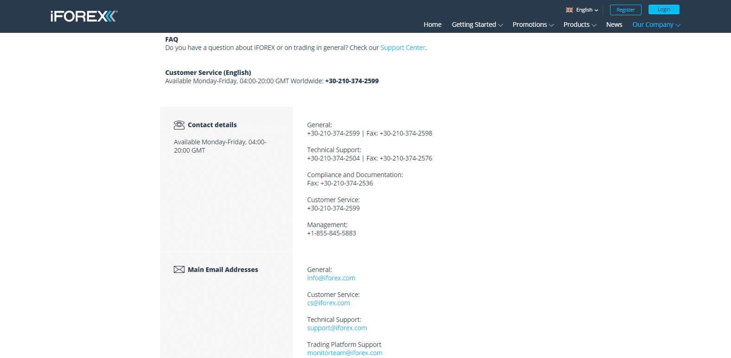Click the Trading Platform Support label
This screenshot has width=731, height=358.
point(344,345)
